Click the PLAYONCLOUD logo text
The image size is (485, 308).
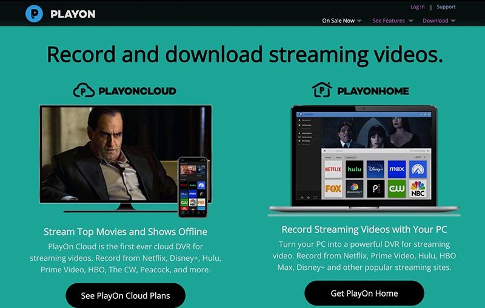138,91
